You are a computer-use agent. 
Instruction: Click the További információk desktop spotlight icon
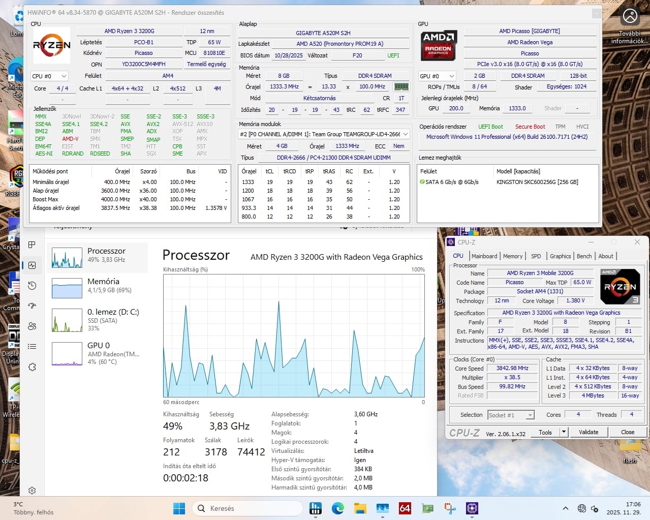click(630, 25)
